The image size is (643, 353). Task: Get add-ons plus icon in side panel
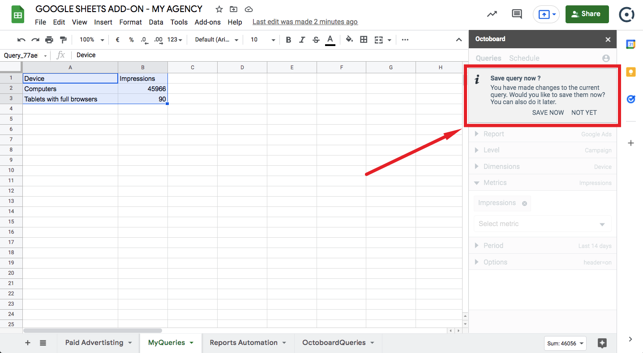pos(630,143)
